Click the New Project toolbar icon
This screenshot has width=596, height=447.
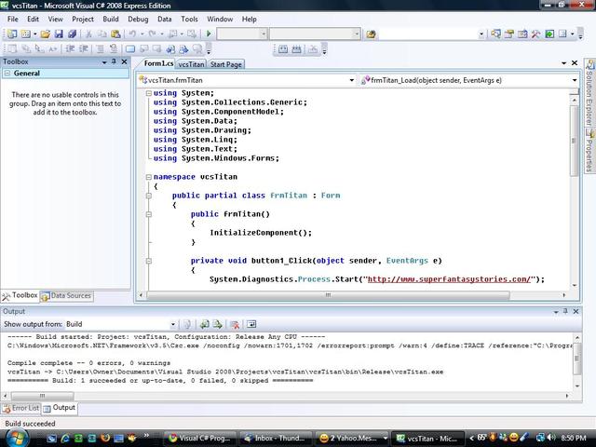[x=12, y=34]
